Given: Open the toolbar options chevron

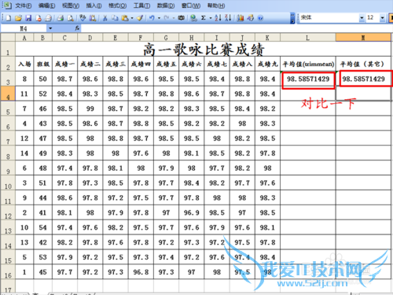Looking at the screenshot, I should (x=292, y=18).
